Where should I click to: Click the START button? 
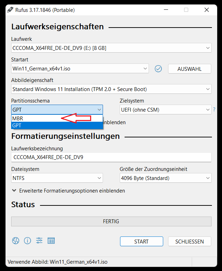[x=141, y=241]
